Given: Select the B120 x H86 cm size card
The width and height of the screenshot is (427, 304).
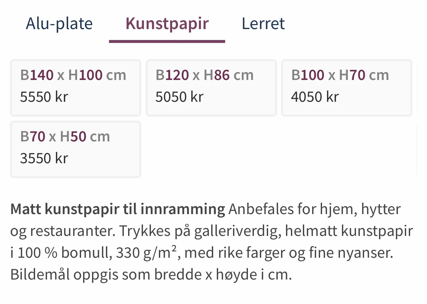Looking at the screenshot, I should coord(211,88).
